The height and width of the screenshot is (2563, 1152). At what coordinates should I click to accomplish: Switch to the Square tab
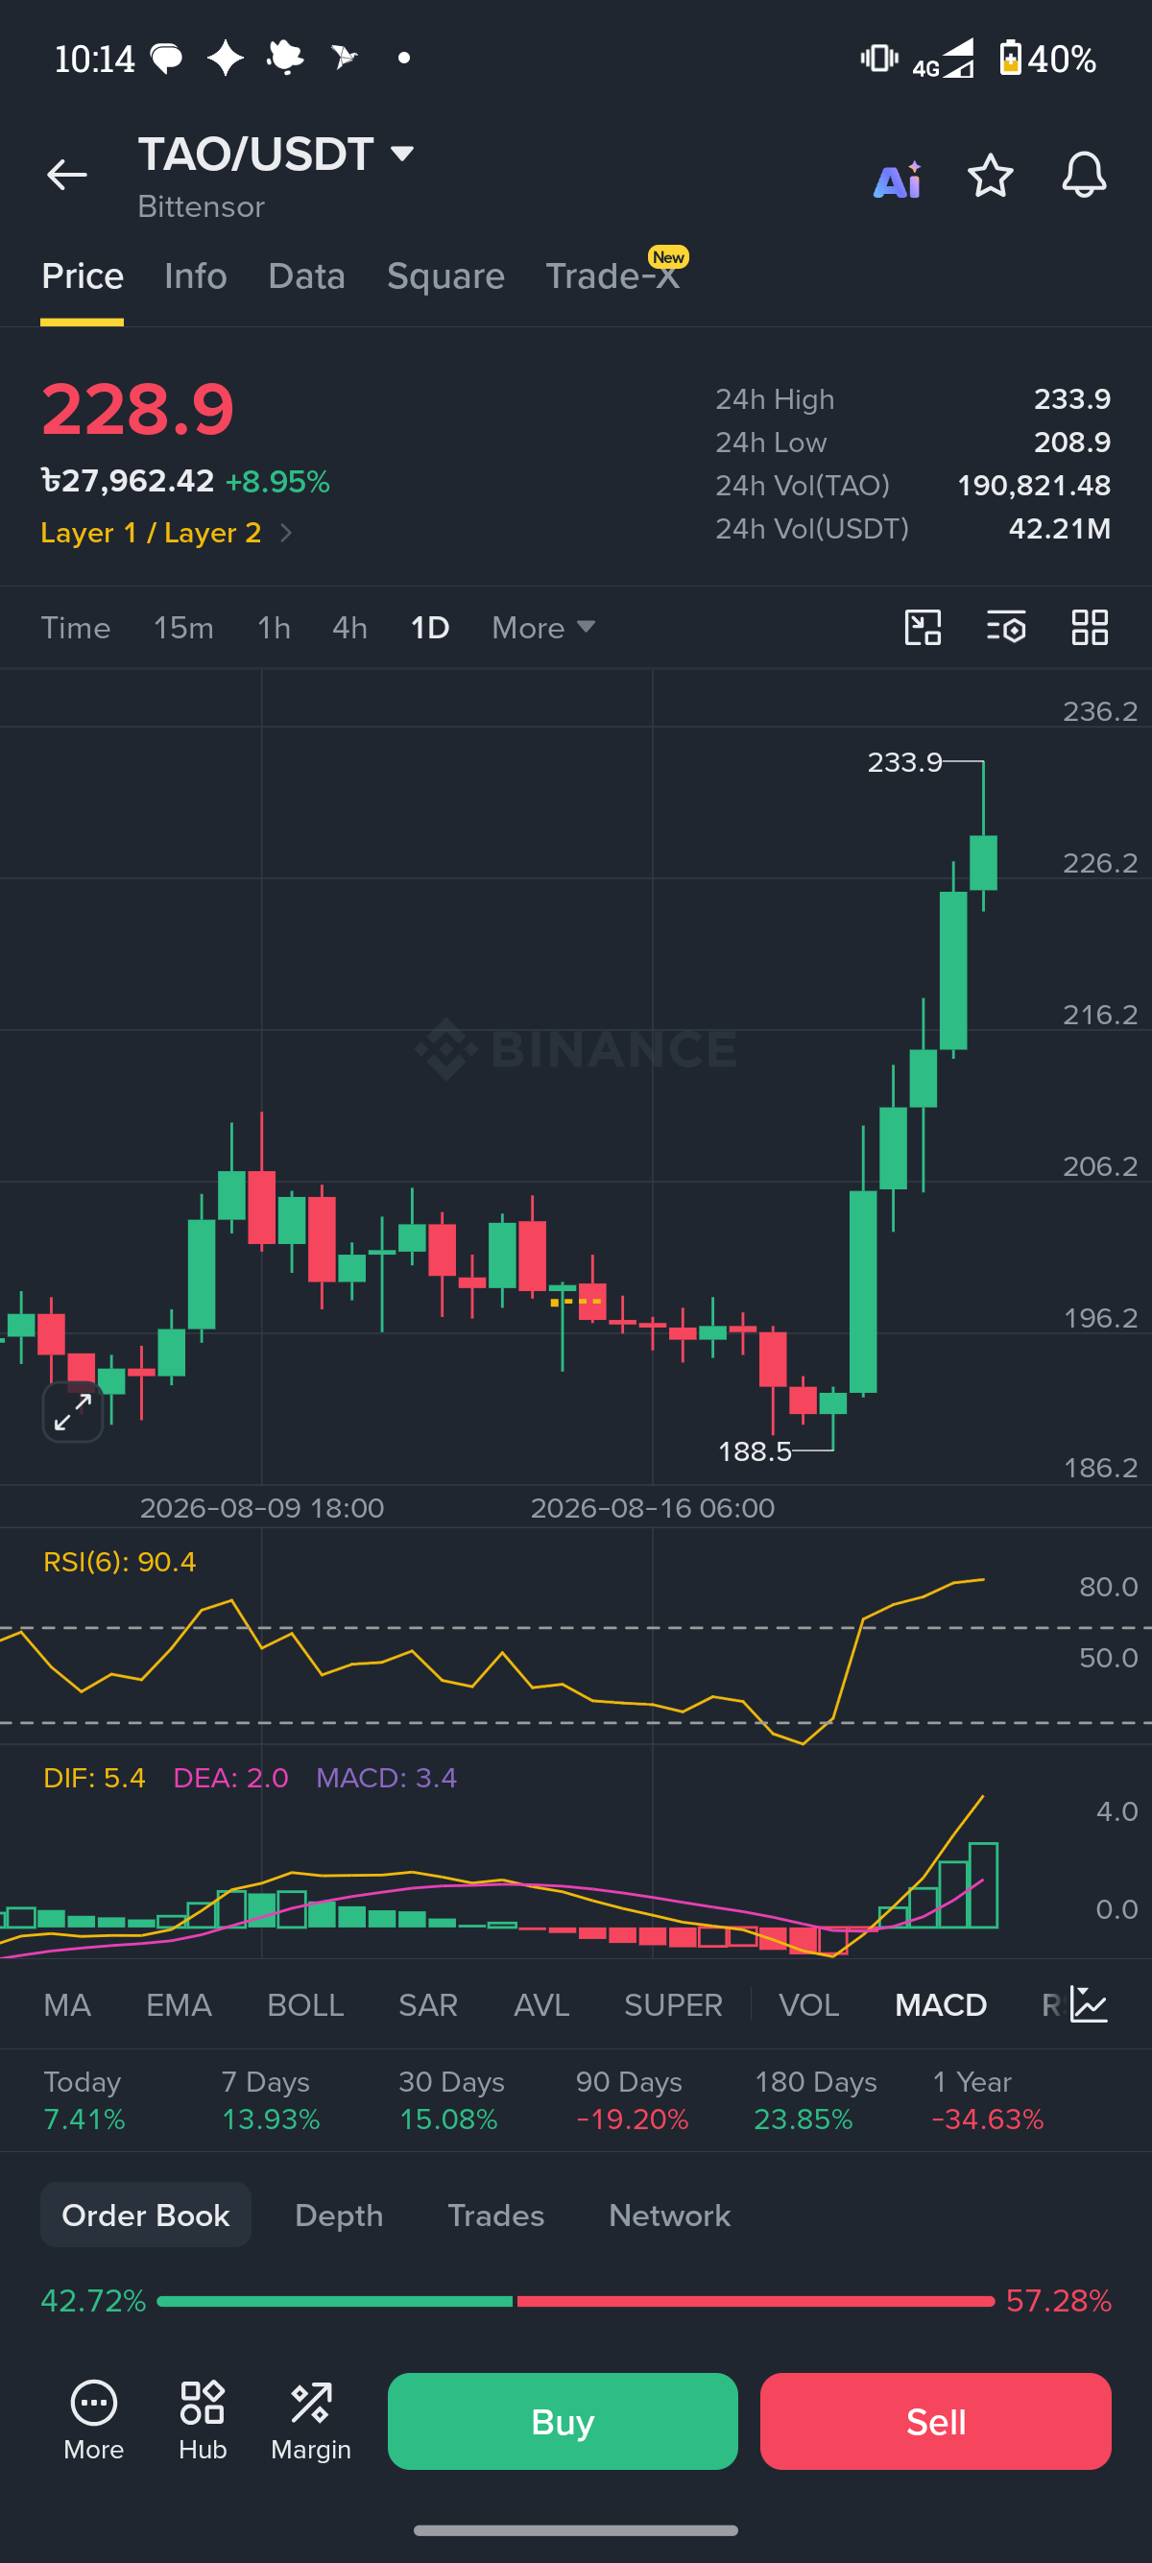445,275
